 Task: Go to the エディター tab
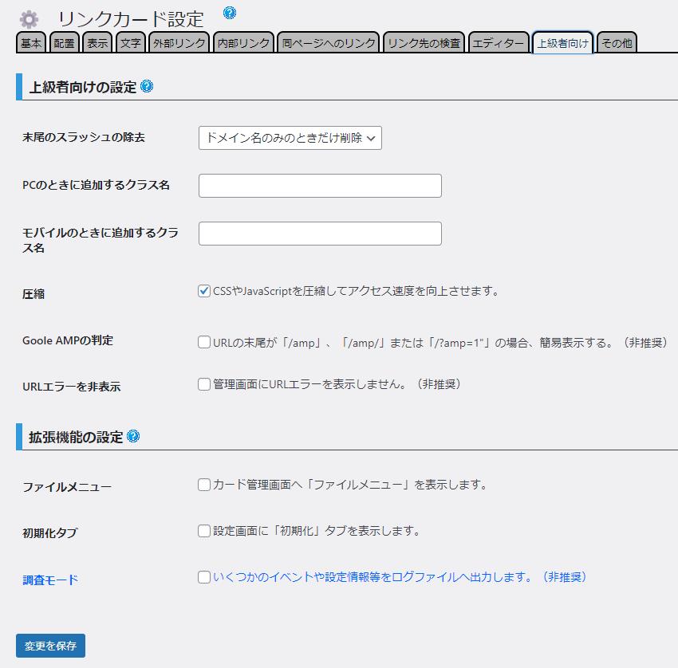tap(499, 43)
